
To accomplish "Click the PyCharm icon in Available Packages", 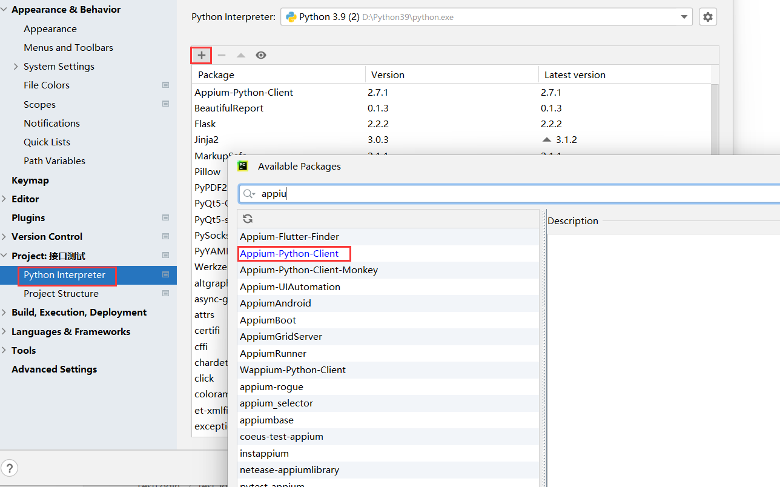I will [x=243, y=166].
